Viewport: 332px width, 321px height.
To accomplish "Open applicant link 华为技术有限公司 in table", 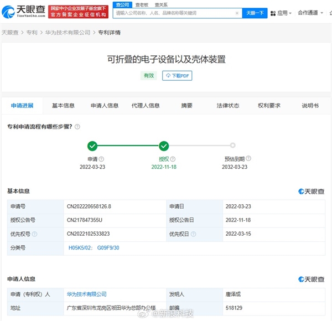I will click(87, 294).
